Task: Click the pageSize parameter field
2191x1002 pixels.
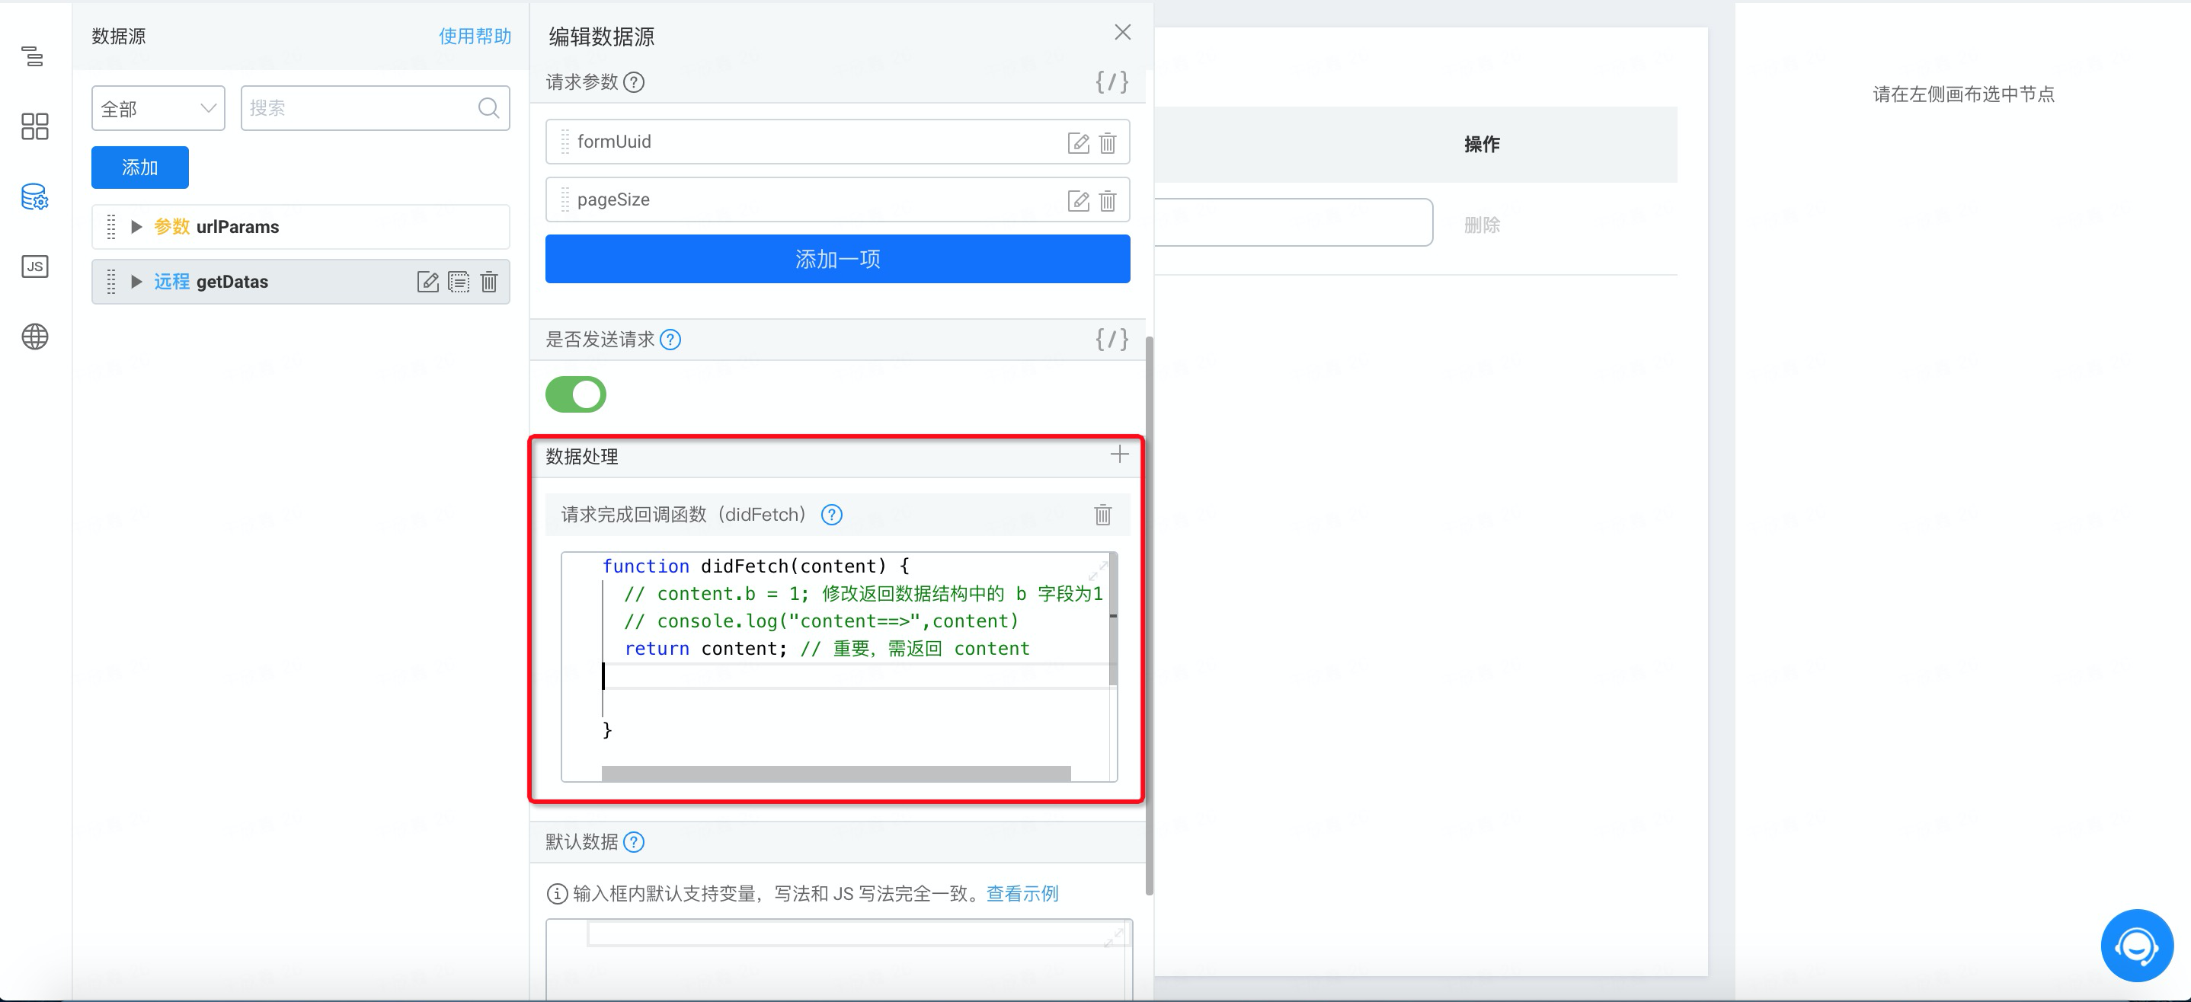Action: pos(838,199)
